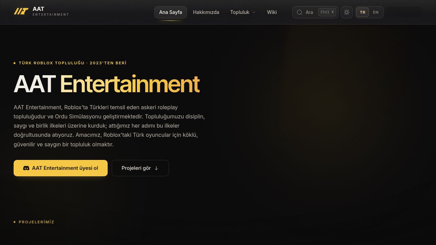Click the 'TÜRK ROBLOX TOPLULUĞU · 2023'TEN BERİ' tagline
The width and height of the screenshot is (436, 245).
(x=73, y=63)
